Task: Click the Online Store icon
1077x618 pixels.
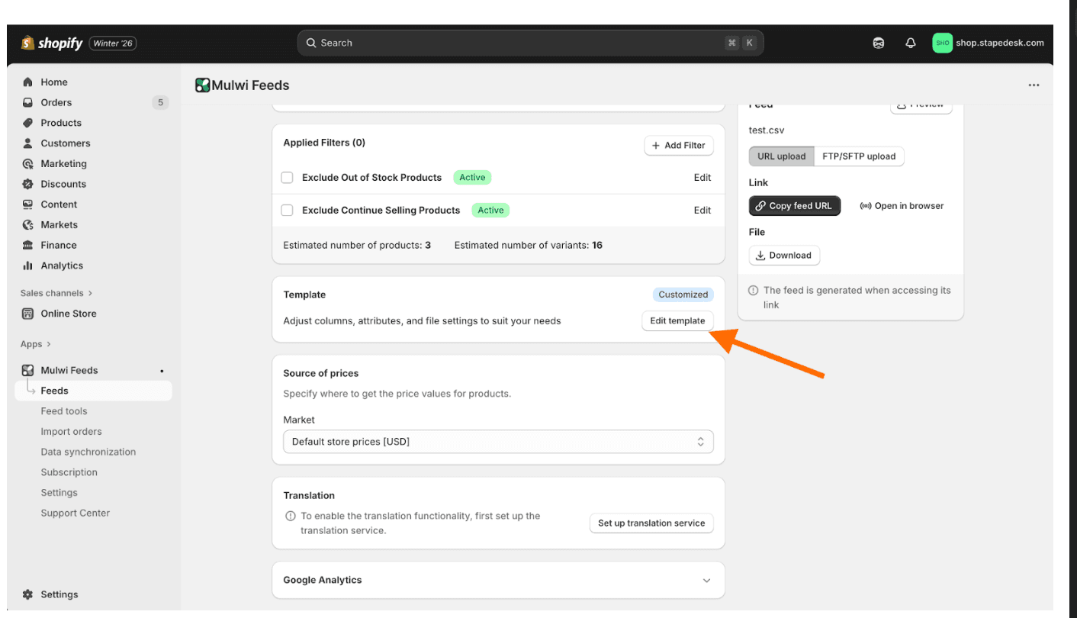Action: [28, 314]
